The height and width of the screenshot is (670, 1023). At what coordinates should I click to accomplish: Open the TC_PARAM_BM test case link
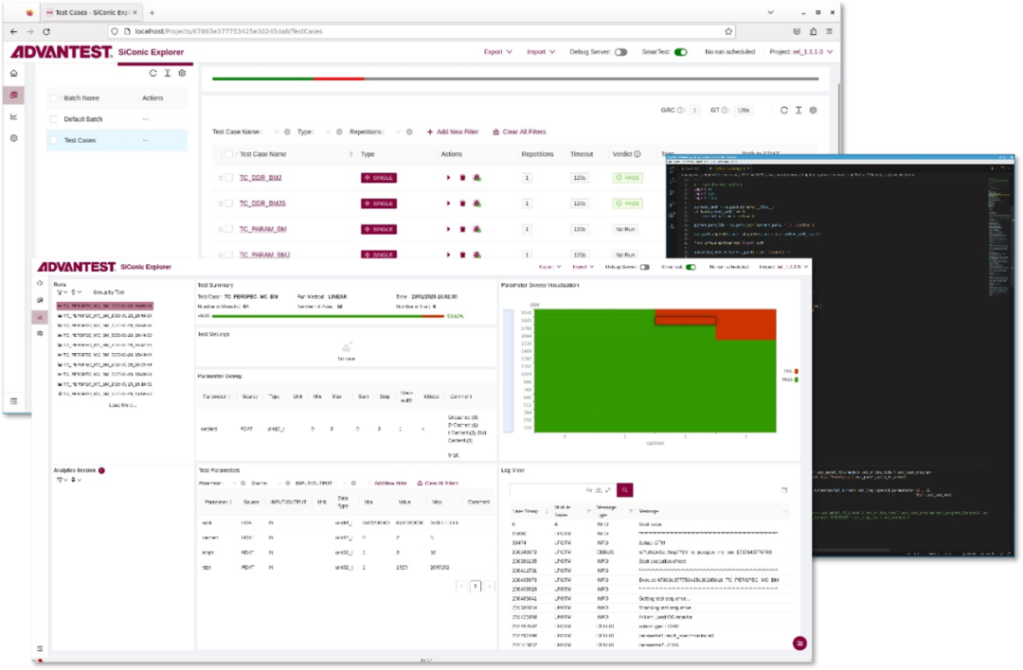click(263, 229)
